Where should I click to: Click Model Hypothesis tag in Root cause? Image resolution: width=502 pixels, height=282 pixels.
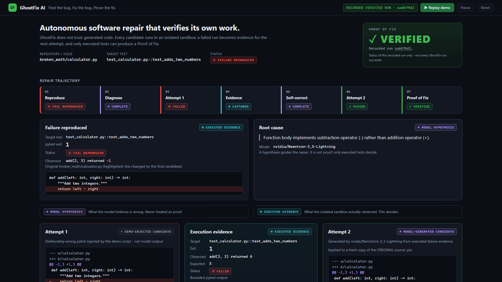coord(436,127)
